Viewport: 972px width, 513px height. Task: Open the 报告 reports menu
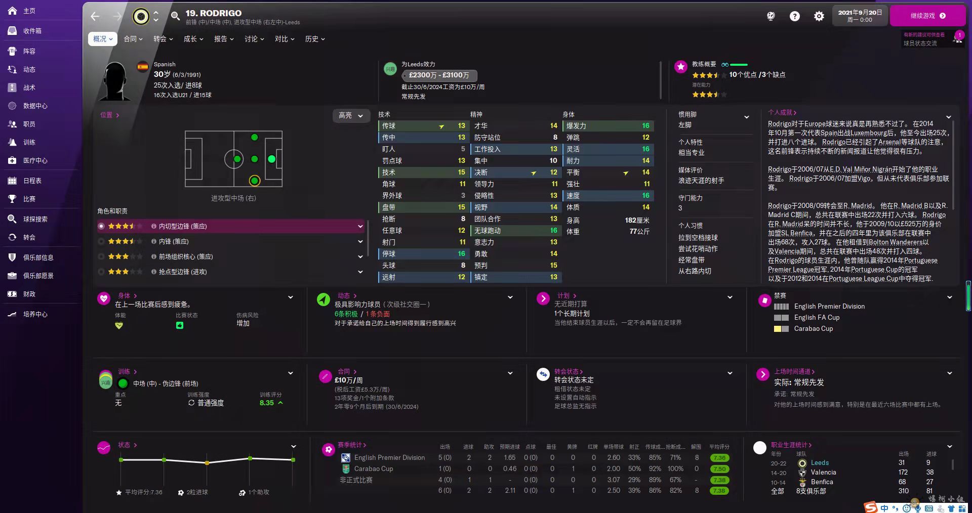click(224, 39)
